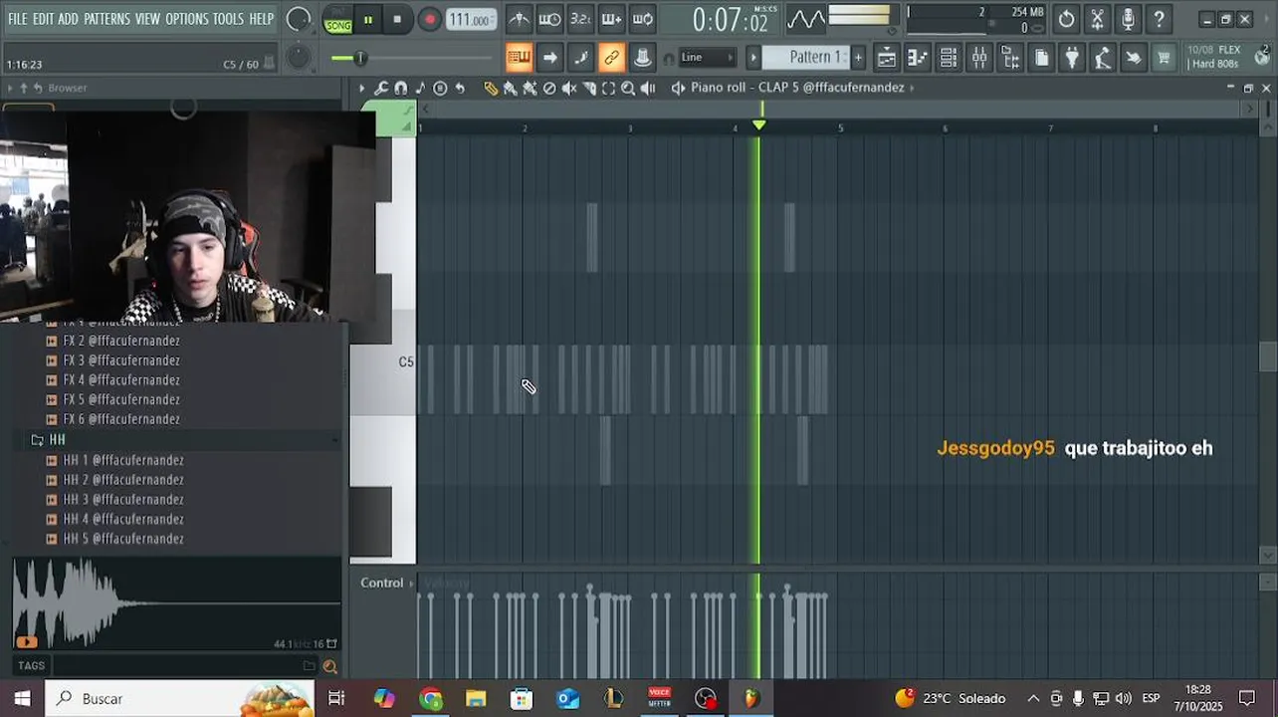The width and height of the screenshot is (1278, 717).
Task: Toggle overdub blend recording
Action: tap(611, 19)
